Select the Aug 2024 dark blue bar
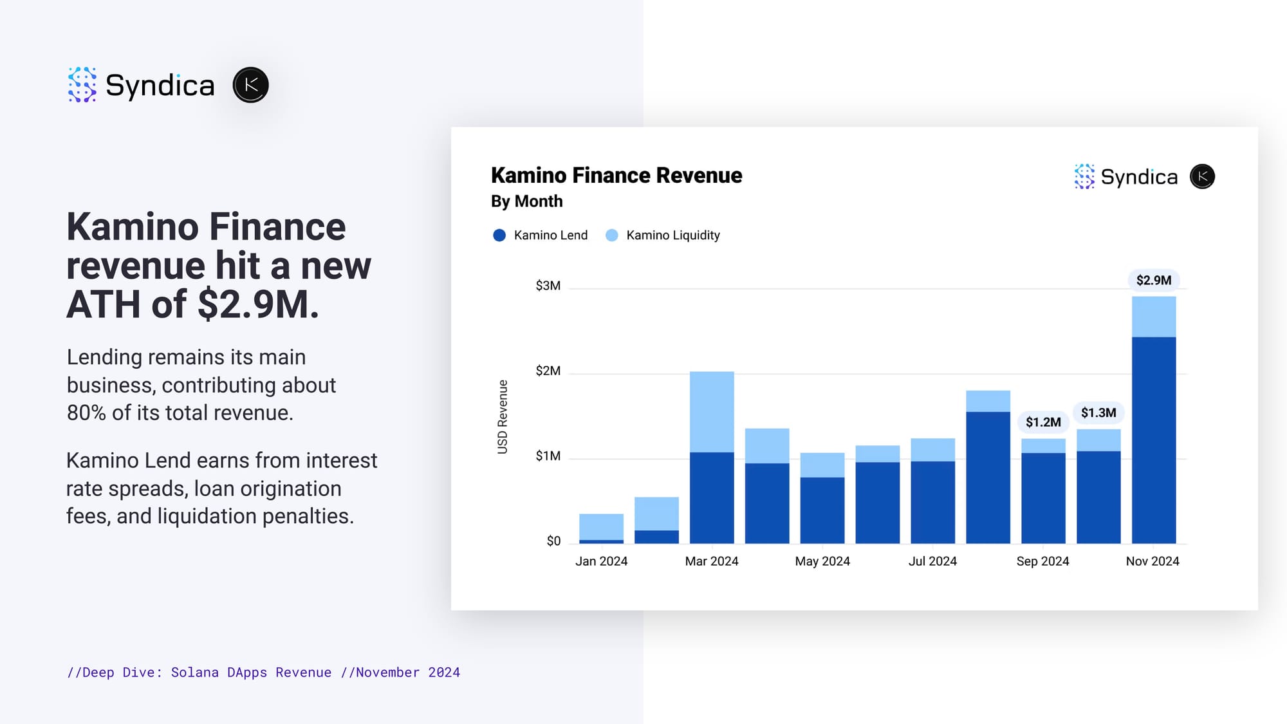This screenshot has width=1287, height=724. (988, 478)
